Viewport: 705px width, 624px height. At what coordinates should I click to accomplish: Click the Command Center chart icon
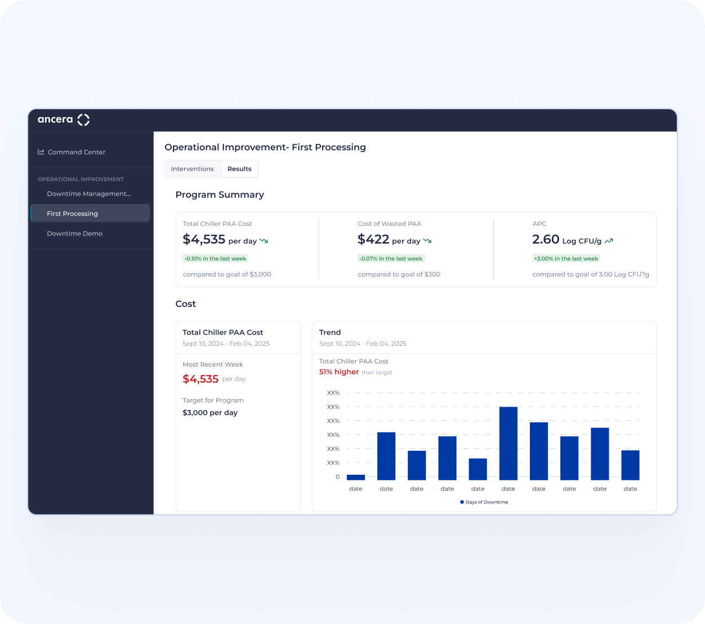(x=41, y=151)
